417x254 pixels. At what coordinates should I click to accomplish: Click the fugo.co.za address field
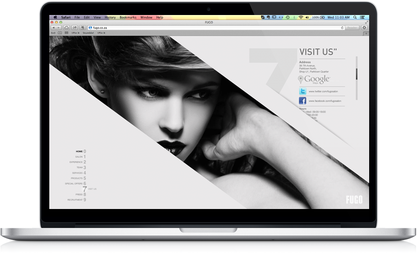pyautogui.click(x=216, y=28)
